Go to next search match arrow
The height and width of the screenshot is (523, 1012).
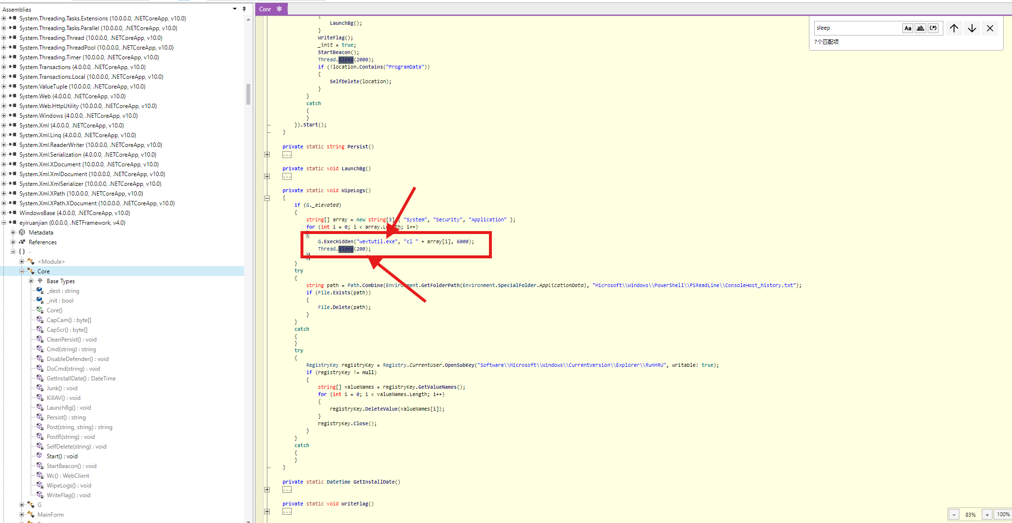tap(972, 28)
